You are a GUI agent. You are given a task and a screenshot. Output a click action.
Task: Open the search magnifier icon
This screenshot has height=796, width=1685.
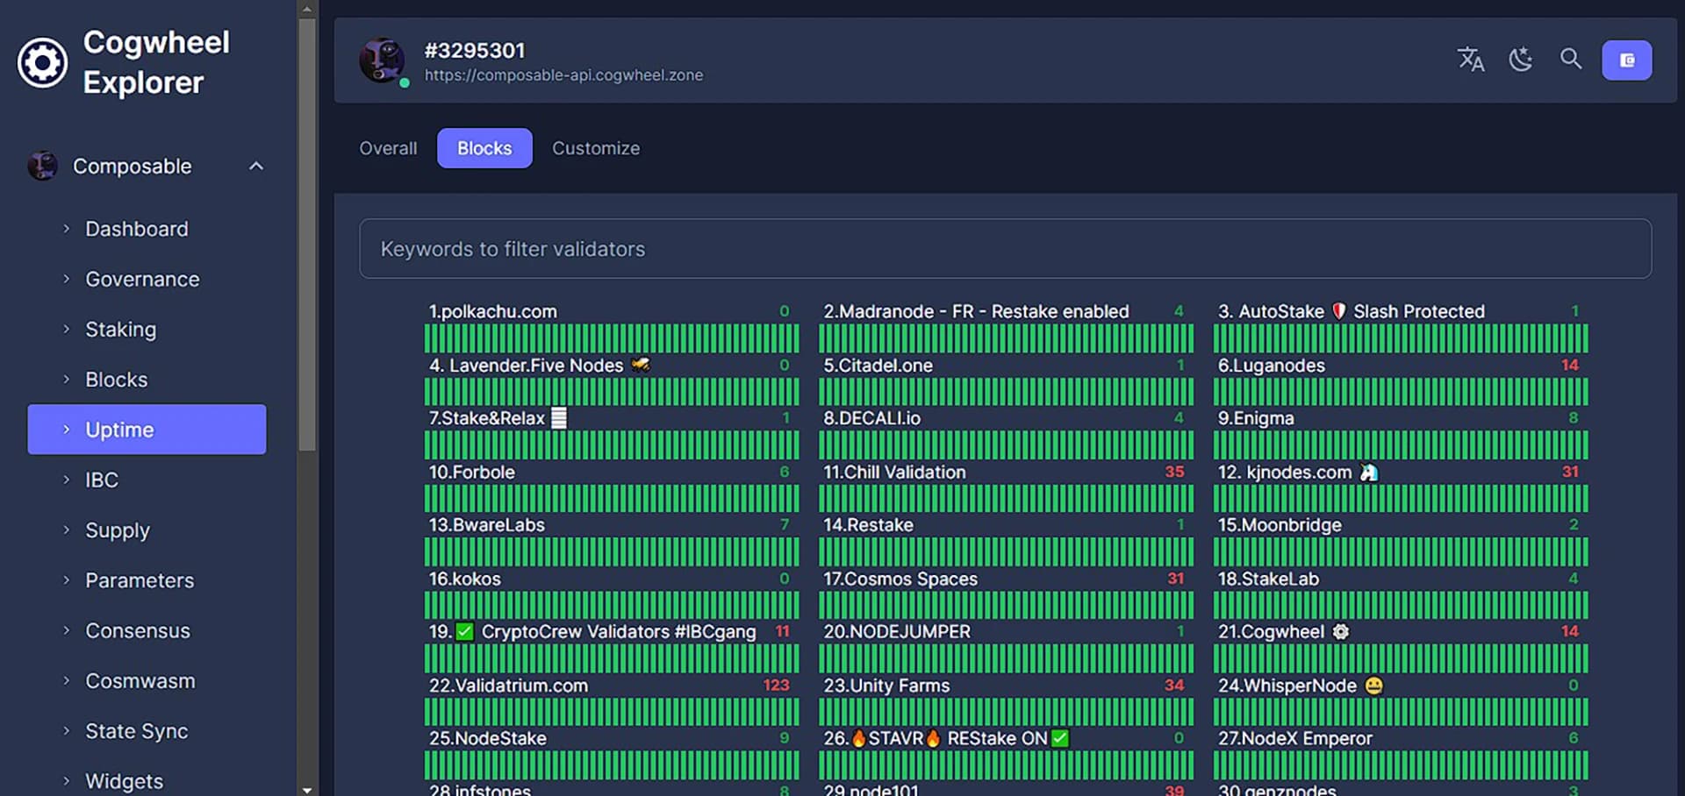(x=1571, y=59)
